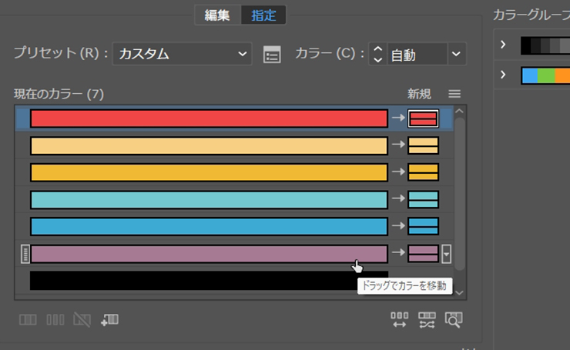Open the color list hamburger menu
This screenshot has width=570, height=350.
pos(454,94)
